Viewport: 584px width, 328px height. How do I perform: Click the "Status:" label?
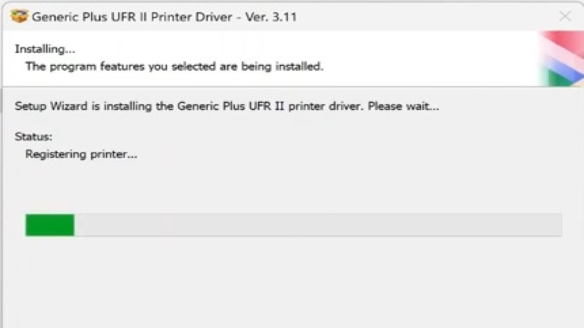[33, 137]
